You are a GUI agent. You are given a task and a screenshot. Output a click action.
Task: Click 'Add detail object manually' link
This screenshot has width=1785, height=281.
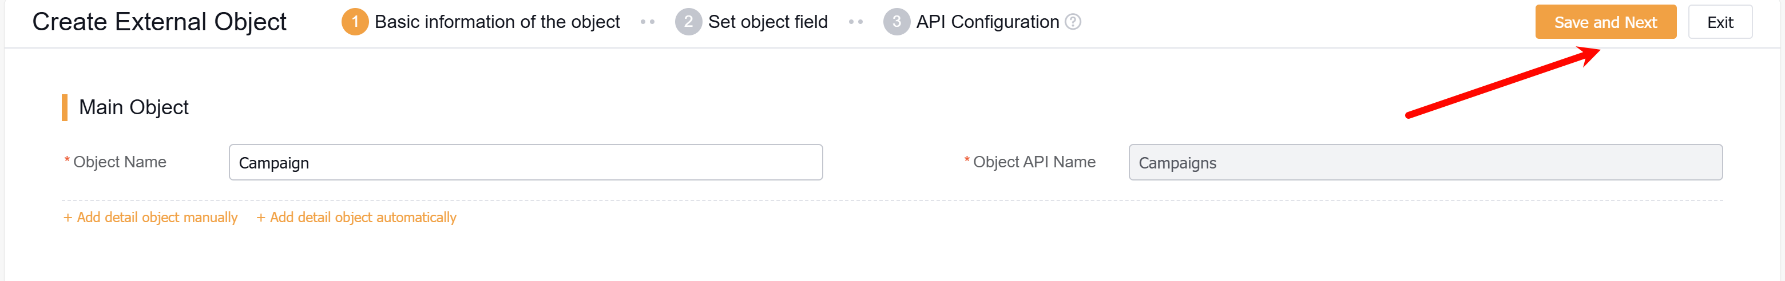click(x=150, y=218)
